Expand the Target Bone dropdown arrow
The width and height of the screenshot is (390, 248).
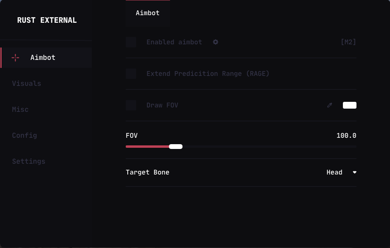(x=354, y=173)
